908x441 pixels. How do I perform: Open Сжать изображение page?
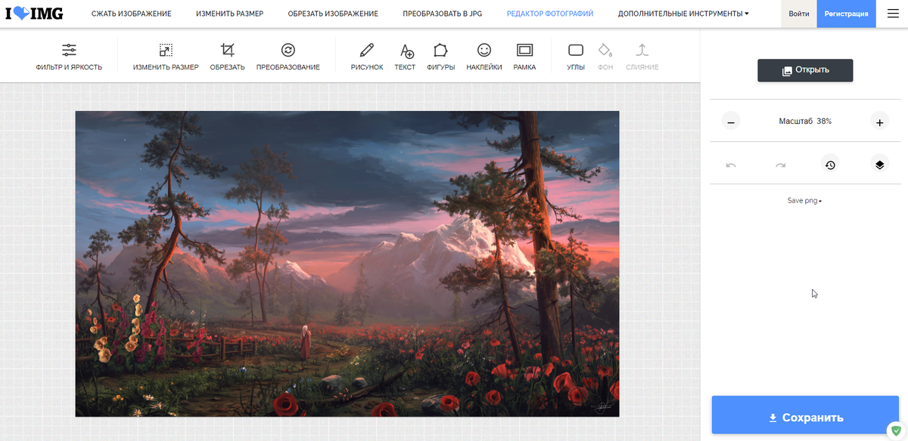pyautogui.click(x=132, y=14)
